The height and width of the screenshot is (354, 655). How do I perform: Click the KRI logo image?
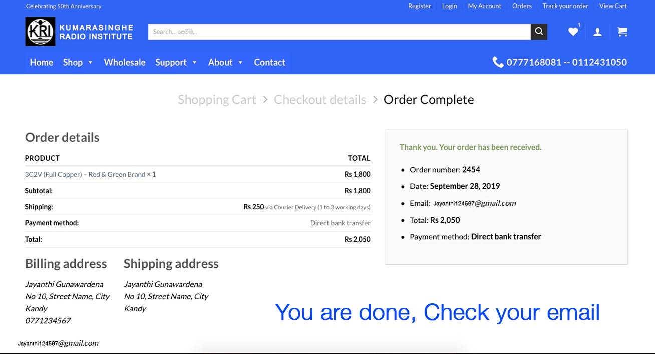point(40,32)
